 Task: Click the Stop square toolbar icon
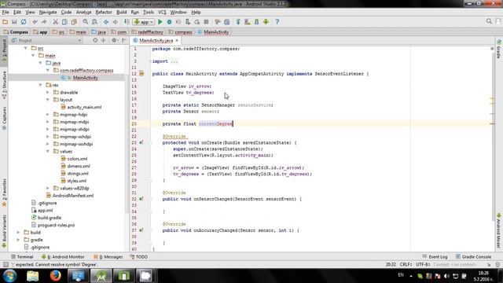coord(206,22)
